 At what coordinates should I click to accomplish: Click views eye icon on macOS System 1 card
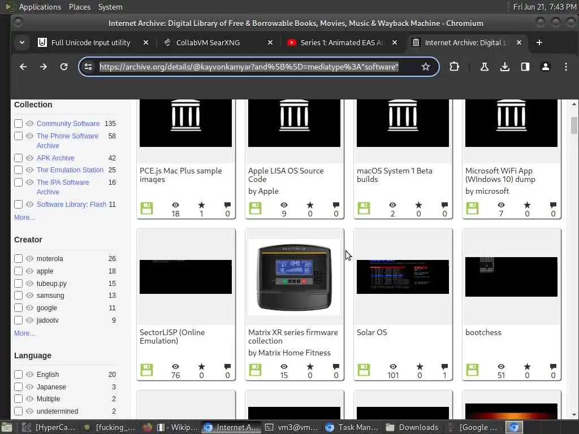(392, 205)
